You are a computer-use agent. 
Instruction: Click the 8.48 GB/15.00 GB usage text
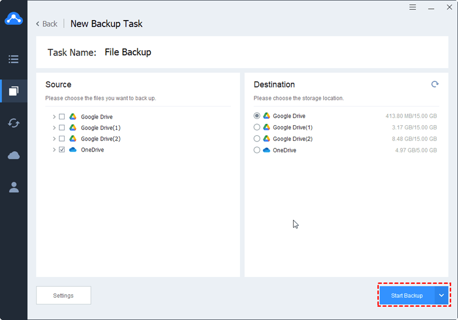tap(415, 139)
